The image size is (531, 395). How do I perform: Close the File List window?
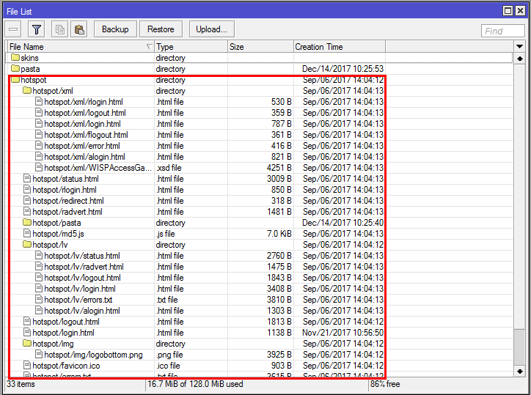520,11
